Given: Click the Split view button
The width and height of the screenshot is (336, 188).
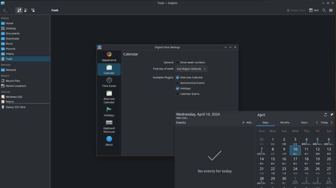Looking at the screenshot, I should point(314,10).
